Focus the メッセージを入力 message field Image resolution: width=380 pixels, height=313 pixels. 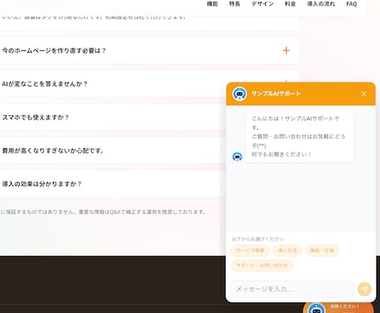[292, 289]
